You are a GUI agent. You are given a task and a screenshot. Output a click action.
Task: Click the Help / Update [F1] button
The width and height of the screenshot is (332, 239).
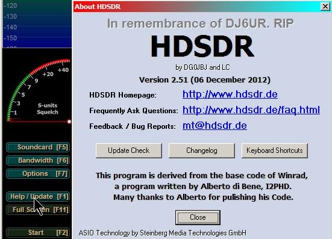point(38,196)
